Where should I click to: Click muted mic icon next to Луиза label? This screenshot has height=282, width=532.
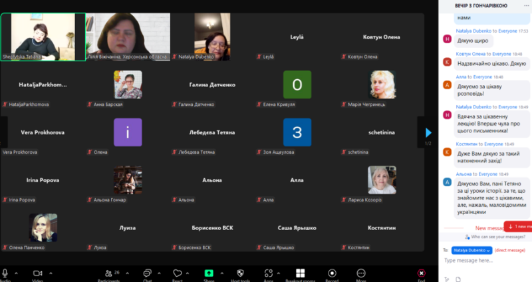click(x=90, y=247)
